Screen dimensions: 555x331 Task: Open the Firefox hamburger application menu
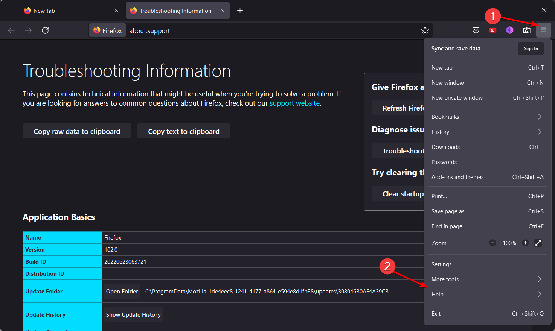point(543,30)
